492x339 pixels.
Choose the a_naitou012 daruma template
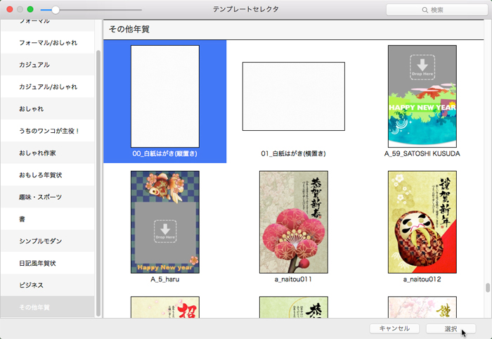(422, 222)
